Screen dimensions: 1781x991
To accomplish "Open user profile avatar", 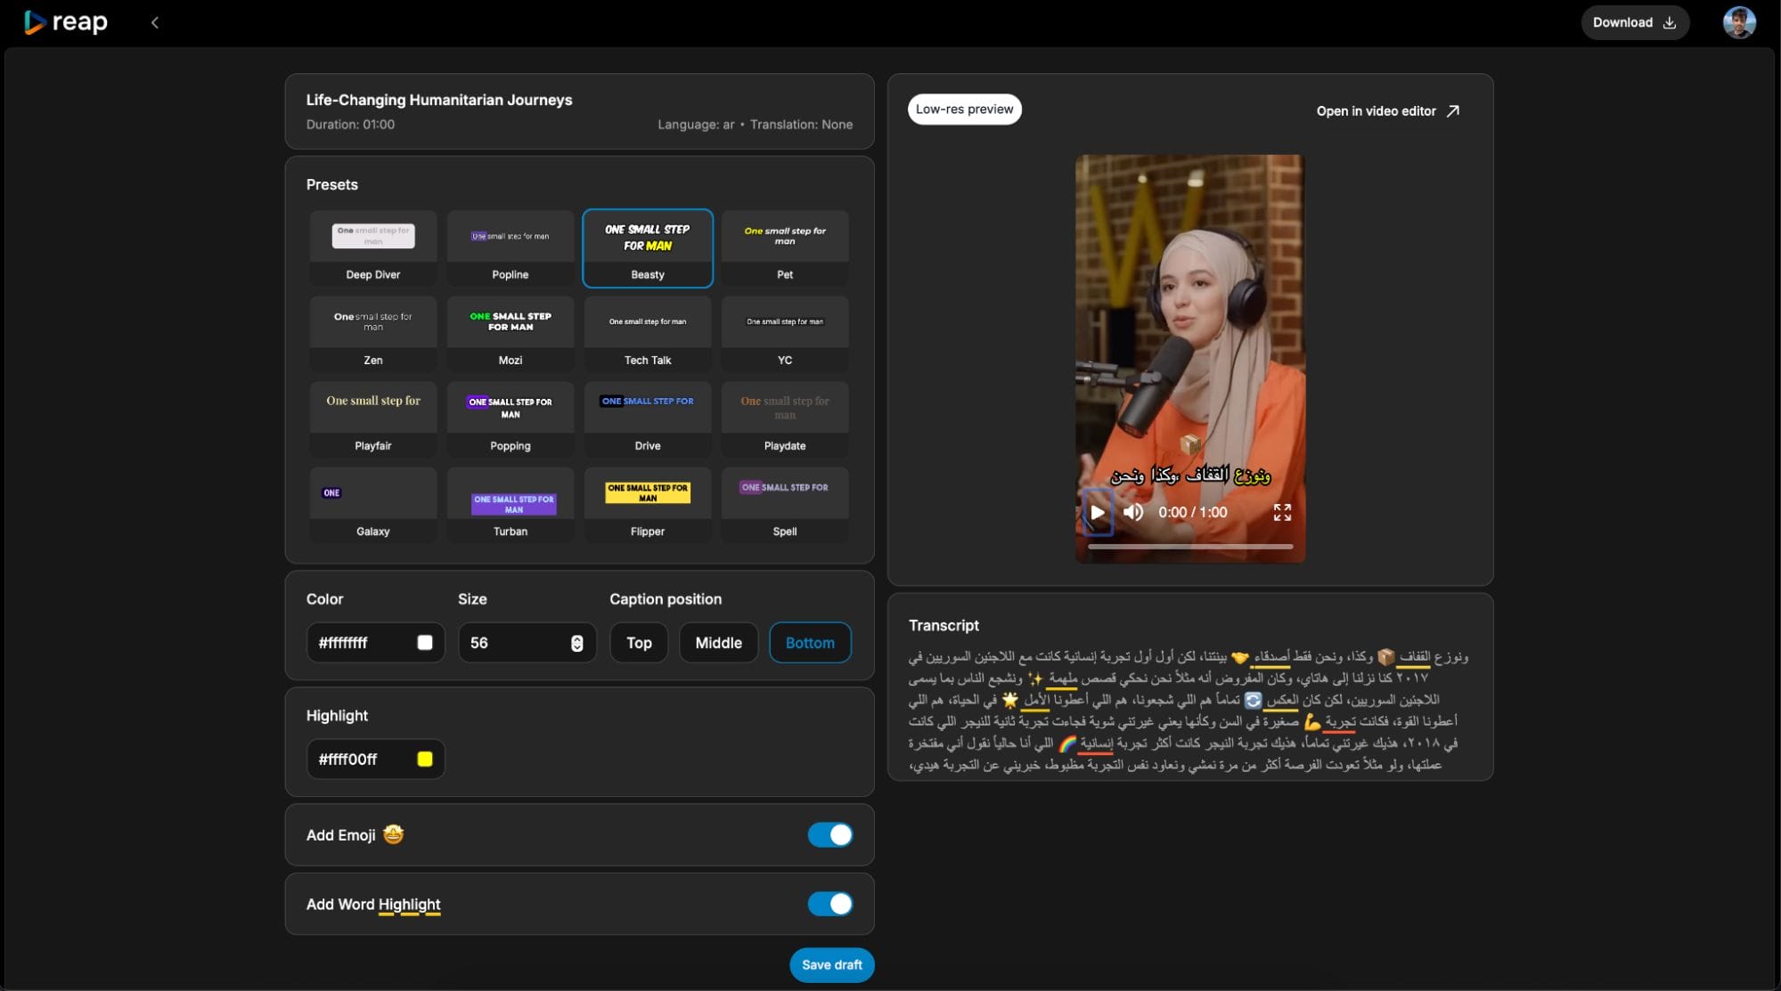I will [x=1738, y=22].
